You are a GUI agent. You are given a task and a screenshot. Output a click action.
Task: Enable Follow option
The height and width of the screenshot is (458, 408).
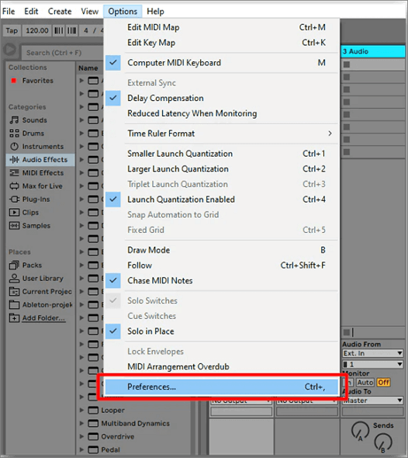(222, 265)
